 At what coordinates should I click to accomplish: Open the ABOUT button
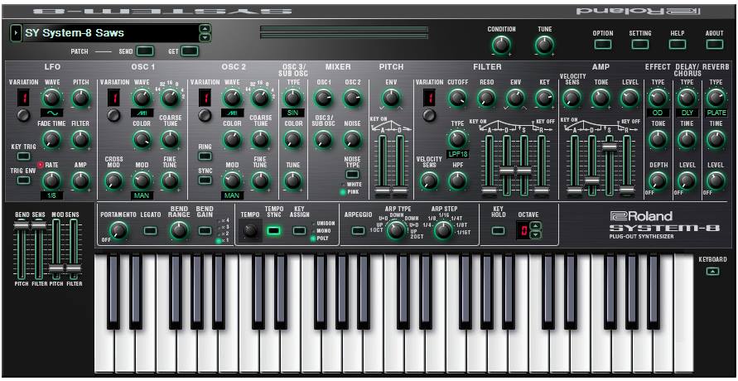(714, 44)
